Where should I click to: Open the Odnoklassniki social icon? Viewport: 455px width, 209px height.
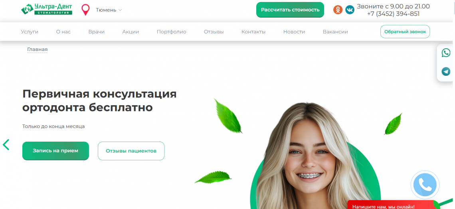pos(338,10)
